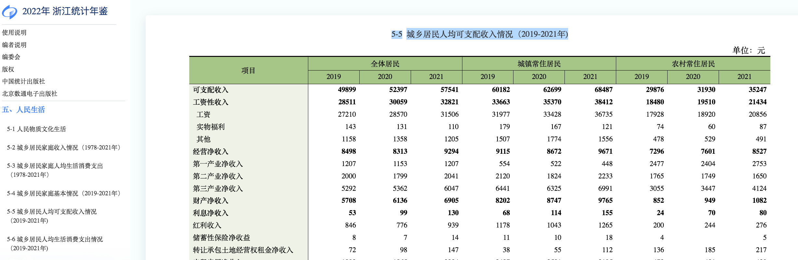Click the value 31977 in 工资 row
798x260 pixels.
(x=501, y=114)
